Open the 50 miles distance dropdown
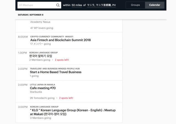Image resolution: width=176 pixels, height=124 pixels. (77, 5)
